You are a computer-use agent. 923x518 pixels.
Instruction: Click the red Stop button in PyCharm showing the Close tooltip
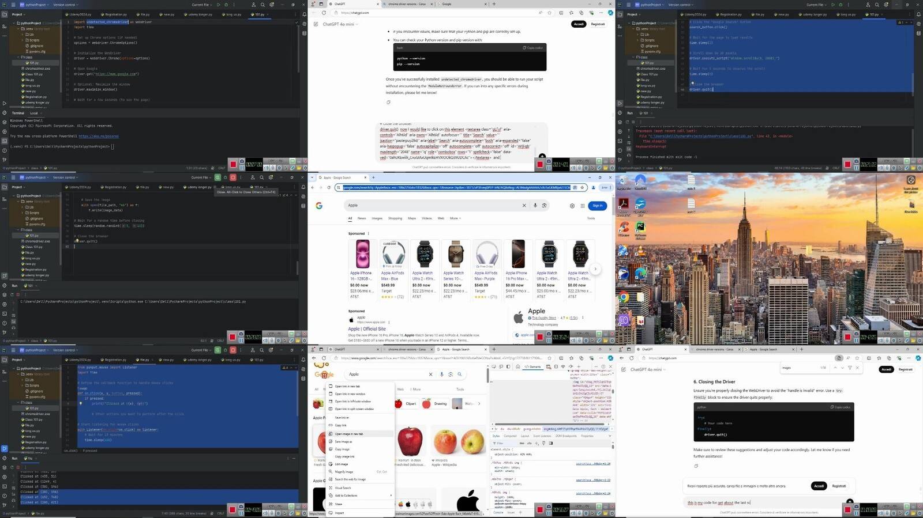232,177
